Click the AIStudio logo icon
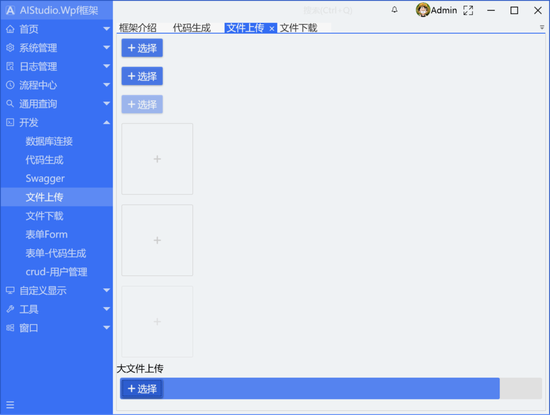Image resolution: width=550 pixels, height=415 pixels. (10, 10)
